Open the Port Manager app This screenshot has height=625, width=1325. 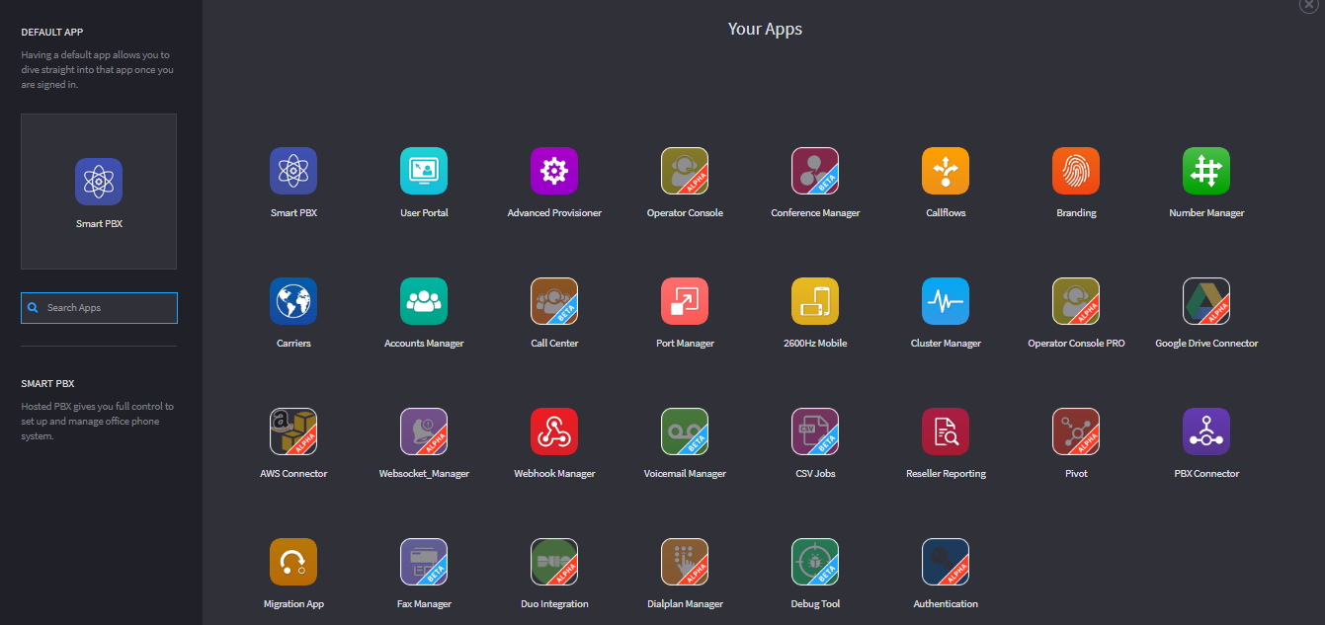685,301
